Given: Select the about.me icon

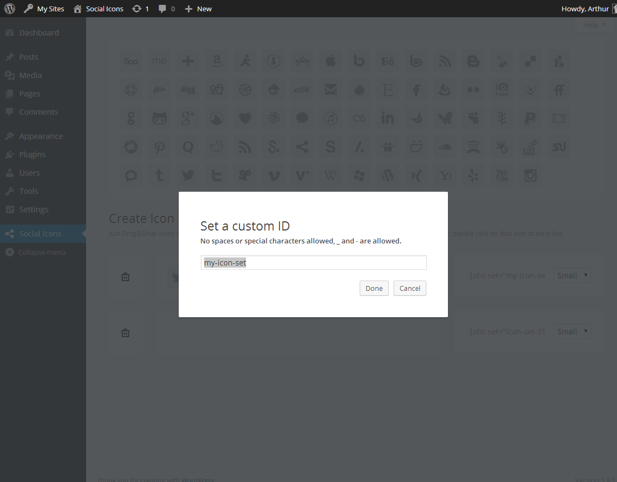Looking at the screenshot, I should (x=159, y=61).
